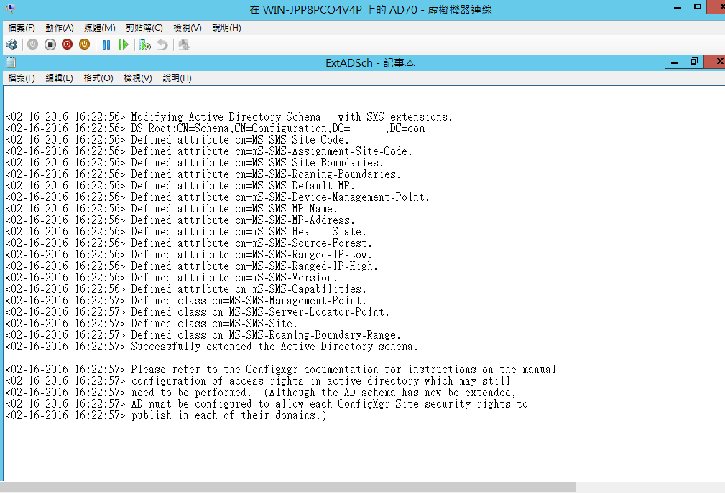Click the 'MS-SMS-MP-Address' line
This screenshot has width=725, height=493.
click(180, 220)
